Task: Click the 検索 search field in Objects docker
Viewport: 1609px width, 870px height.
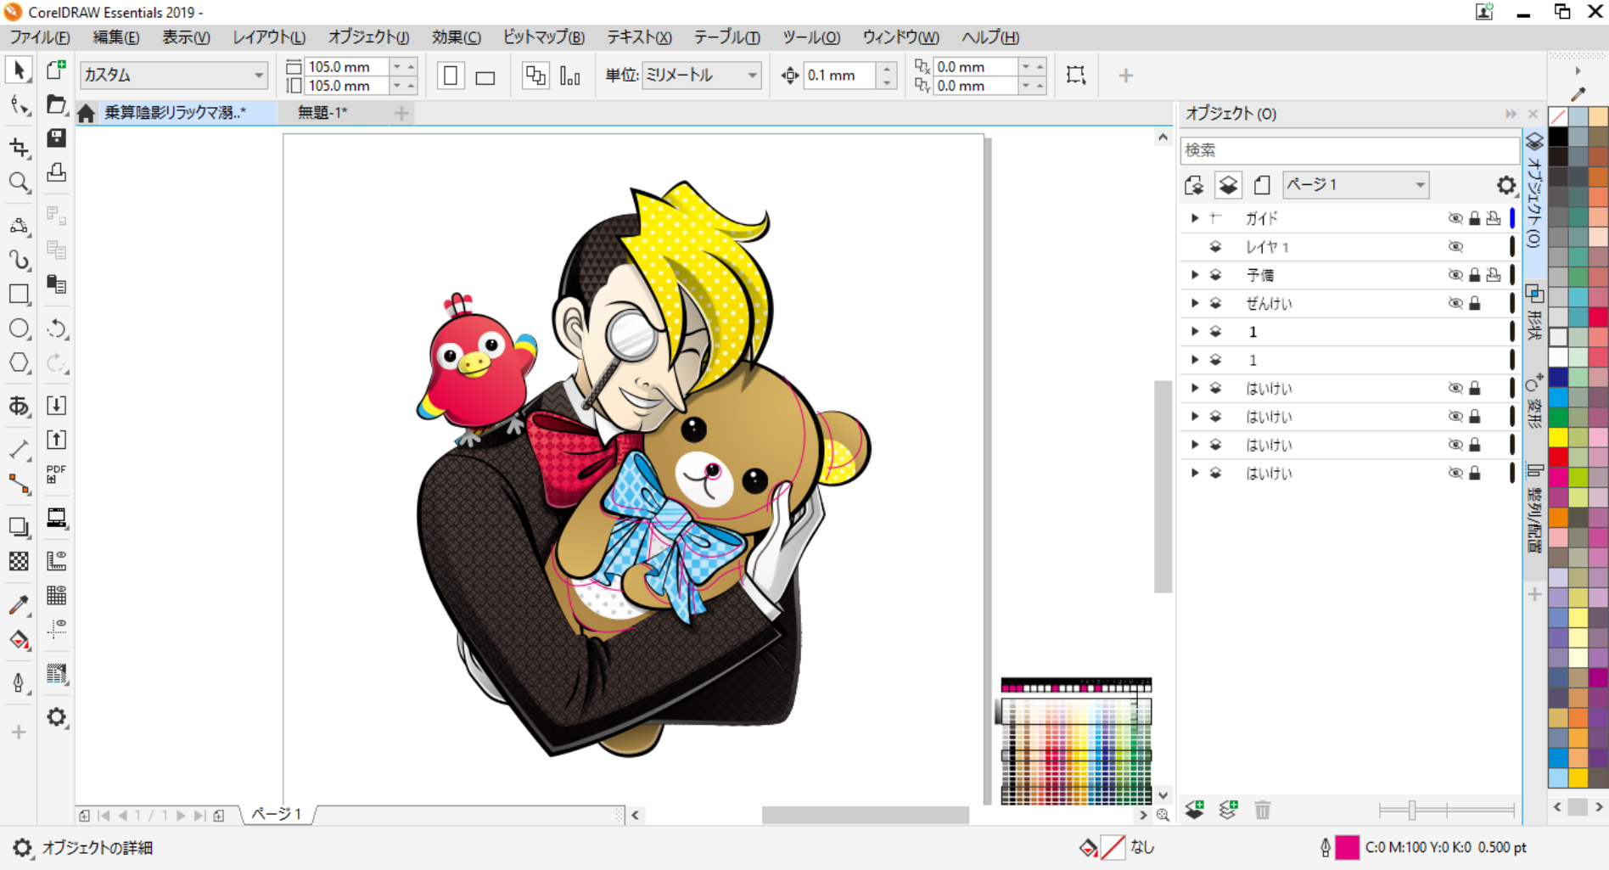Action: point(1349,150)
